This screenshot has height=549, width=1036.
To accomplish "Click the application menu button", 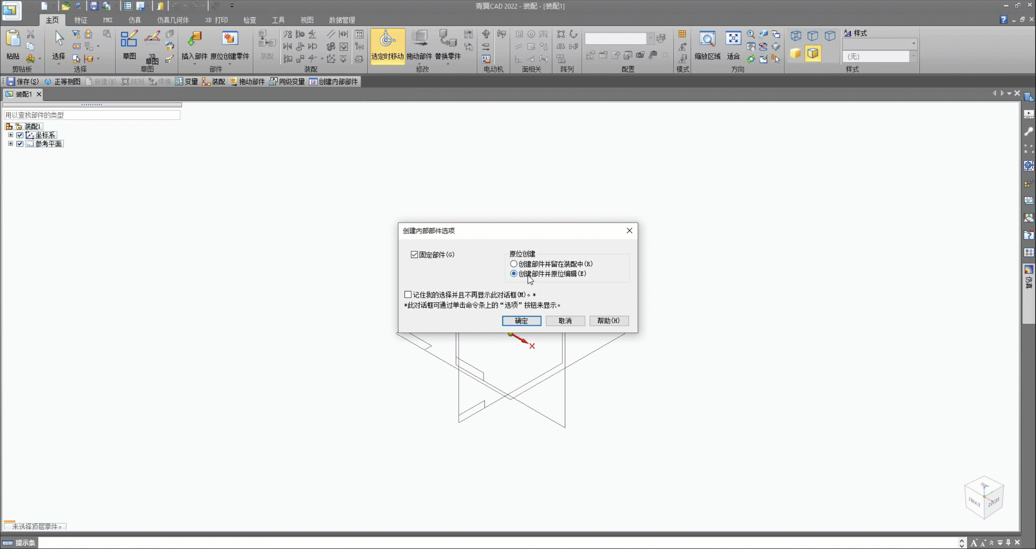I will (x=11, y=11).
